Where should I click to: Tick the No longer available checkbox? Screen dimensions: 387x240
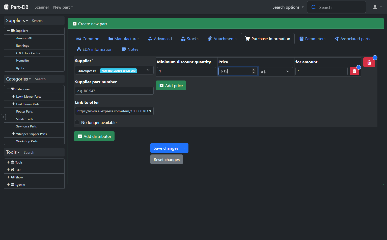[x=77, y=122]
